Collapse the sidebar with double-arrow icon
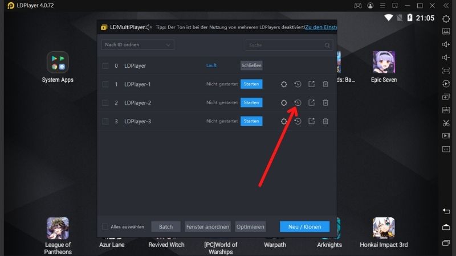Viewport: 456px width, 256px height. (446, 6)
